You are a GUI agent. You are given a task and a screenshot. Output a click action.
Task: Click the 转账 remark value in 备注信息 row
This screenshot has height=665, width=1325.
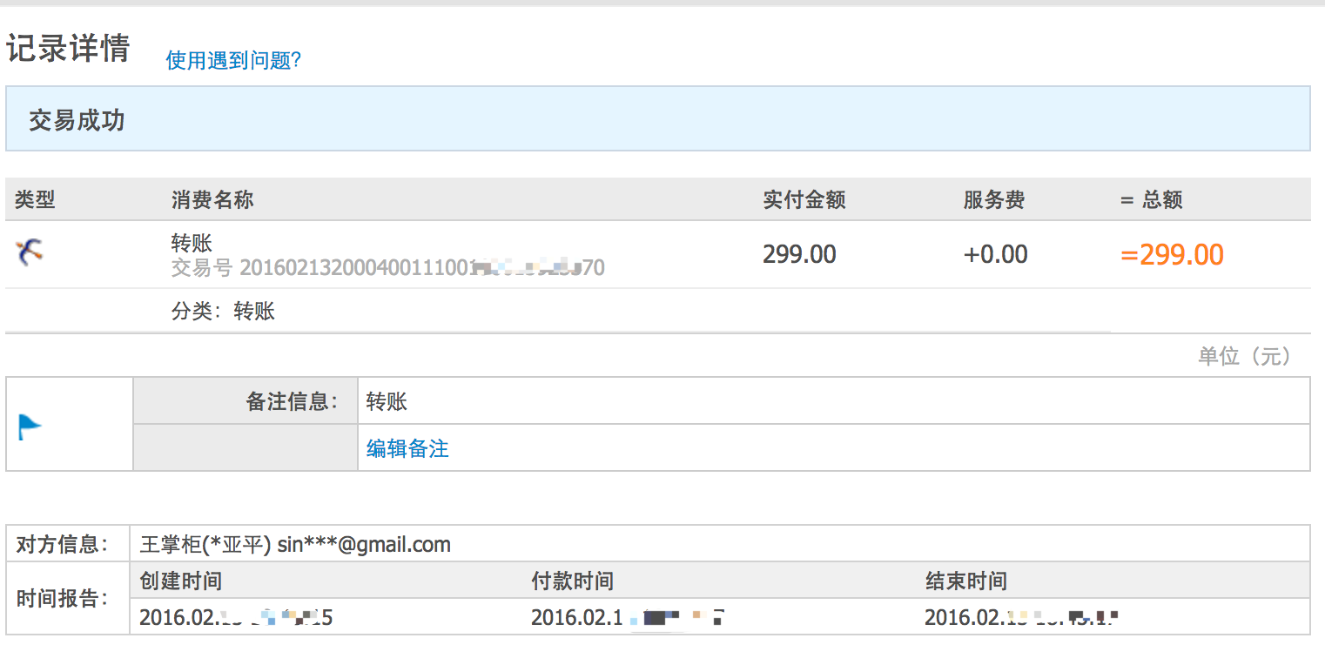coord(387,401)
